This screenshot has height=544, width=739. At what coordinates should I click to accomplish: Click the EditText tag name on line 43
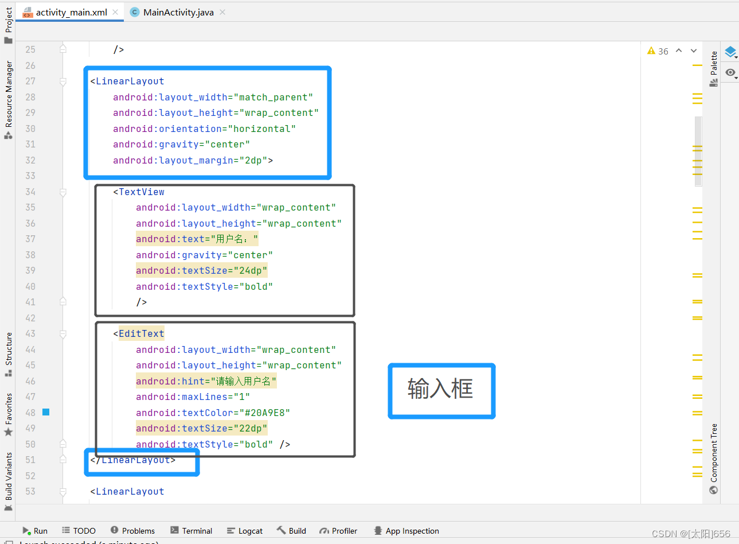coord(142,334)
